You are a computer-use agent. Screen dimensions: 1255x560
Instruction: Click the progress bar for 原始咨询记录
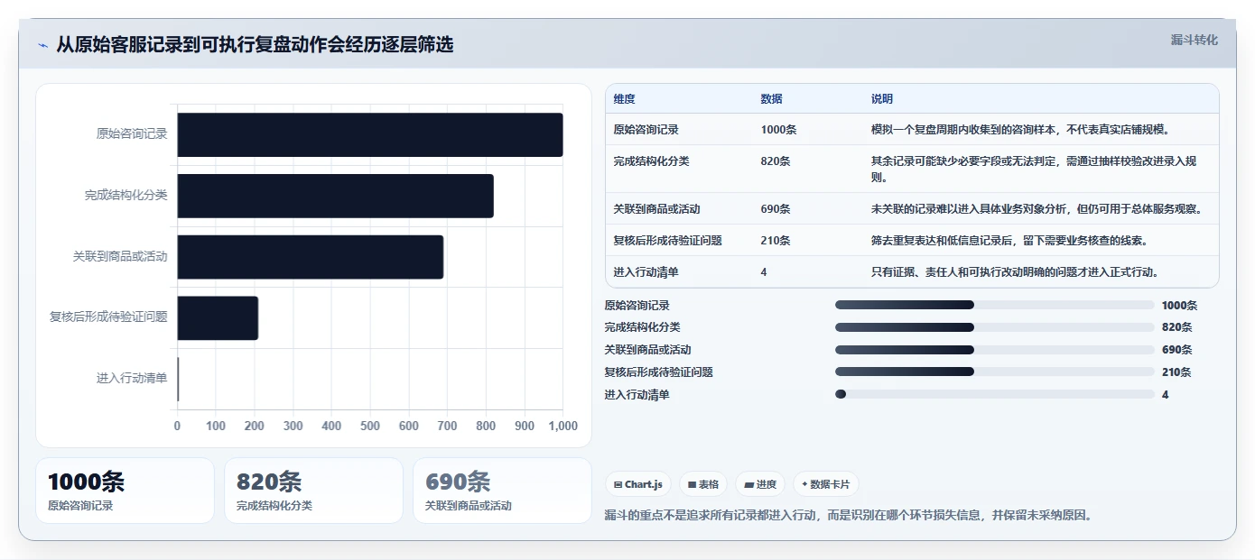995,305
